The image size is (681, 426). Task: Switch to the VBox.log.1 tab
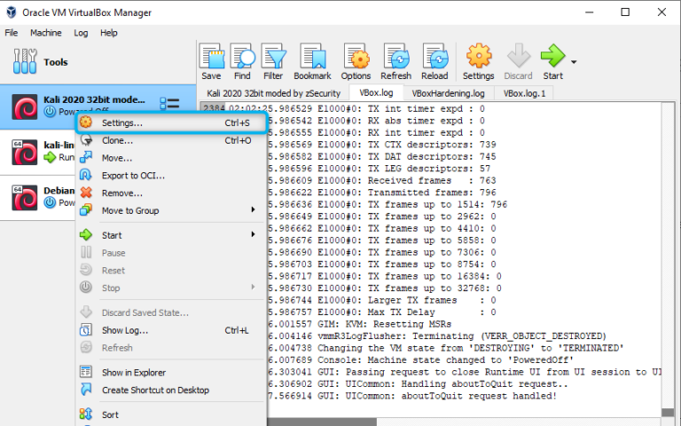tap(524, 92)
